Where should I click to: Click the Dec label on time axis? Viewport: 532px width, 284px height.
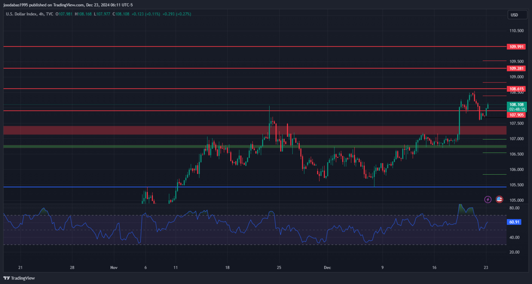(x=327, y=267)
